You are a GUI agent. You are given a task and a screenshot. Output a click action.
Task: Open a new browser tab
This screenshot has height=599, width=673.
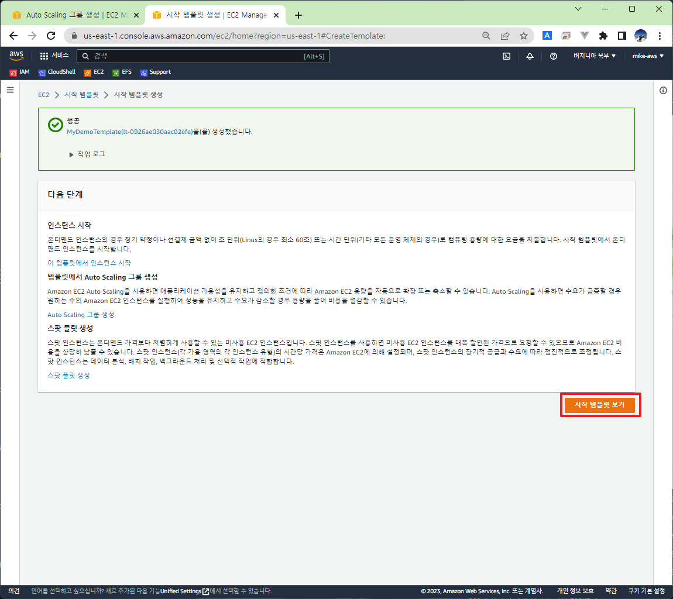point(298,15)
